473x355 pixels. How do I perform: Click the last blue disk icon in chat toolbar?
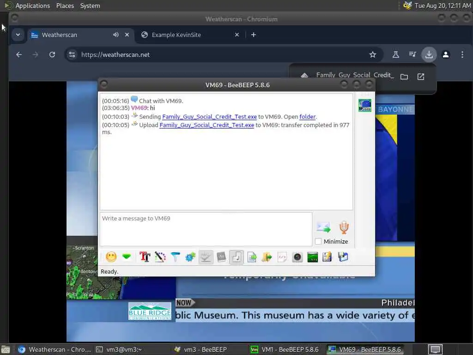[x=343, y=257]
